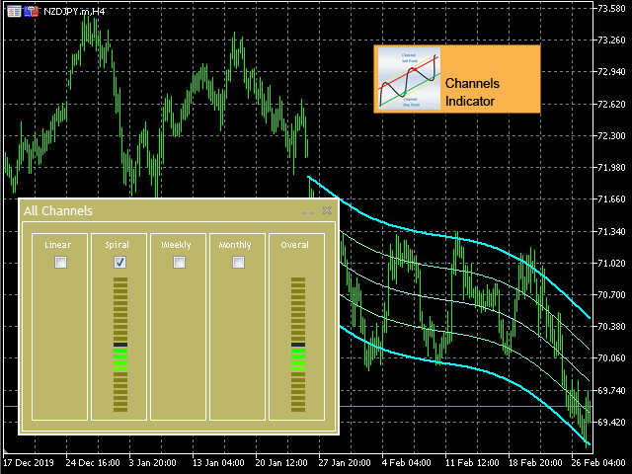Click the Spiral signal strength meter
632x474 pixels.
120,345
